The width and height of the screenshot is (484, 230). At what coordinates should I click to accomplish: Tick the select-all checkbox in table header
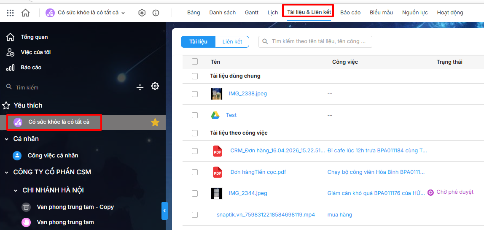(x=195, y=62)
